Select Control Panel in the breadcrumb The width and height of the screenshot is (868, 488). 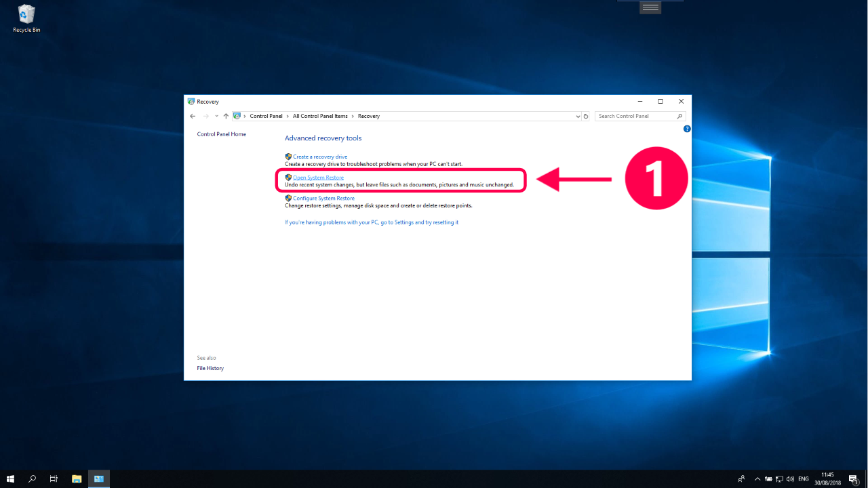[x=266, y=116]
